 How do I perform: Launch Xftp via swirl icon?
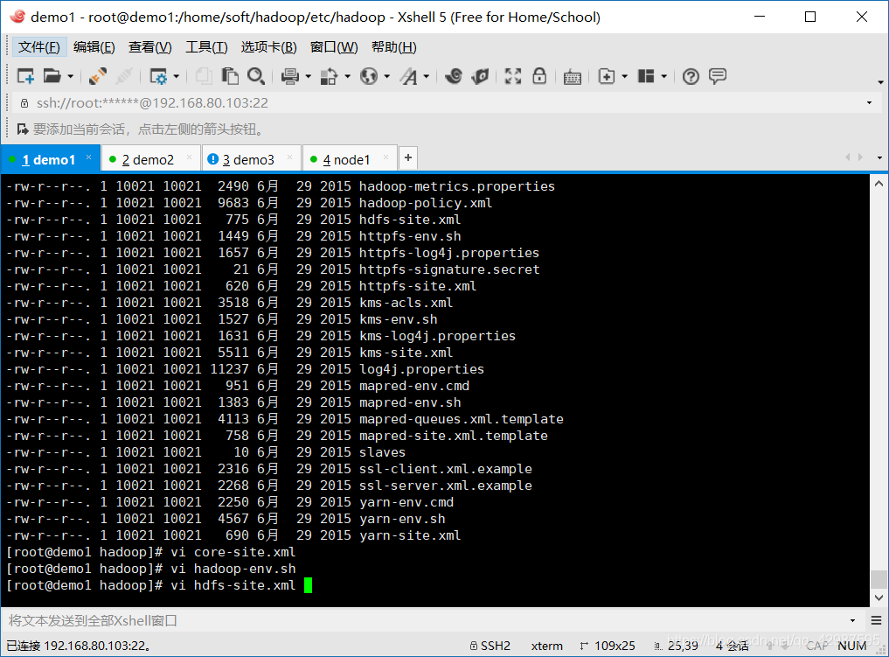point(454,76)
